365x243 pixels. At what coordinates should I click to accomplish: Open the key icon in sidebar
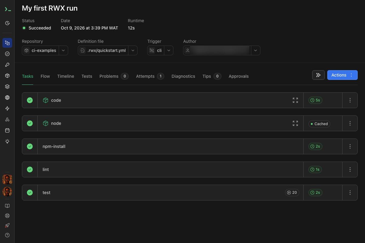pos(7,65)
